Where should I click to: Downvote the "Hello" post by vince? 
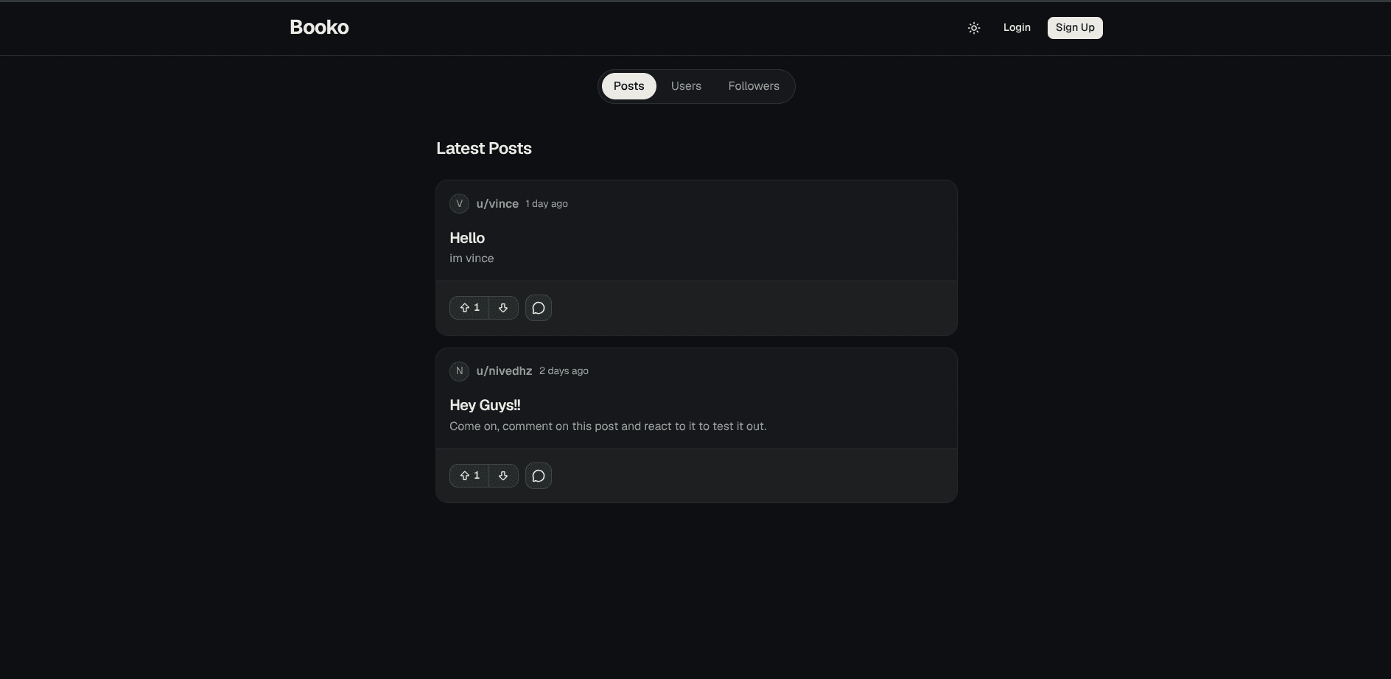pyautogui.click(x=503, y=308)
